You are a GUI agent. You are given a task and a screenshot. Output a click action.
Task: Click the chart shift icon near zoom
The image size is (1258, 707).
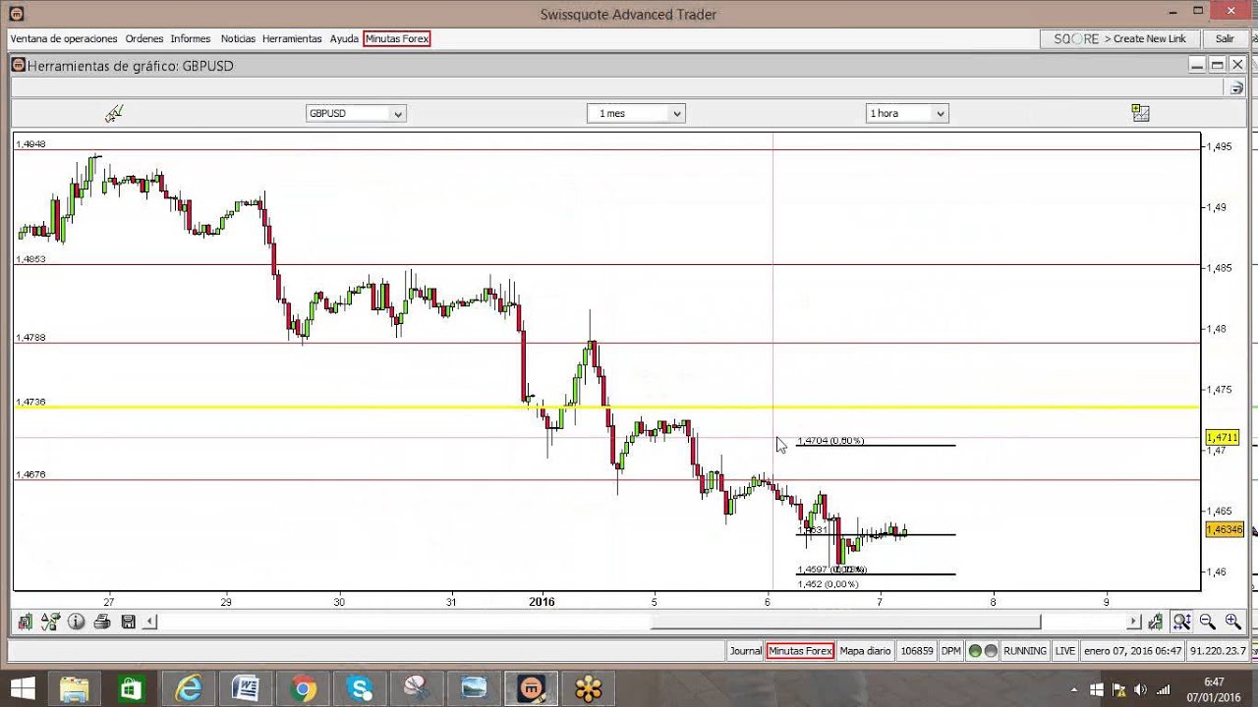(x=1156, y=622)
